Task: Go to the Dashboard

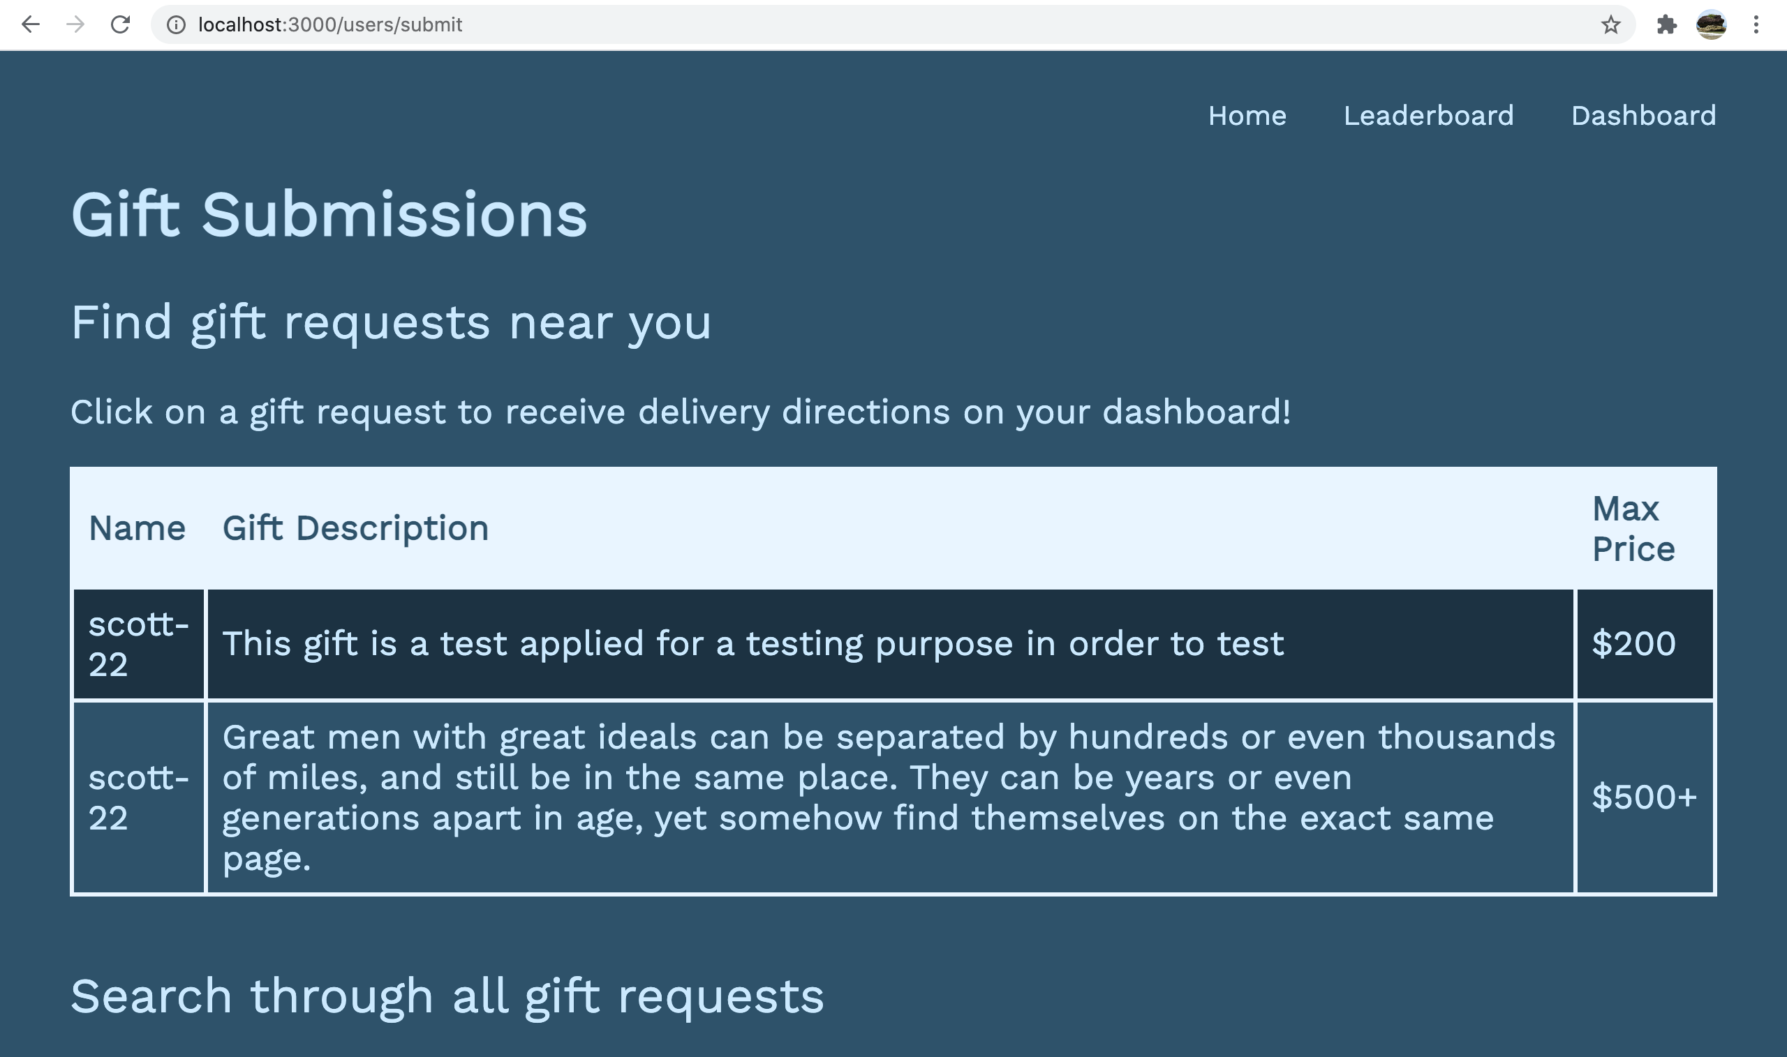Action: click(1643, 115)
